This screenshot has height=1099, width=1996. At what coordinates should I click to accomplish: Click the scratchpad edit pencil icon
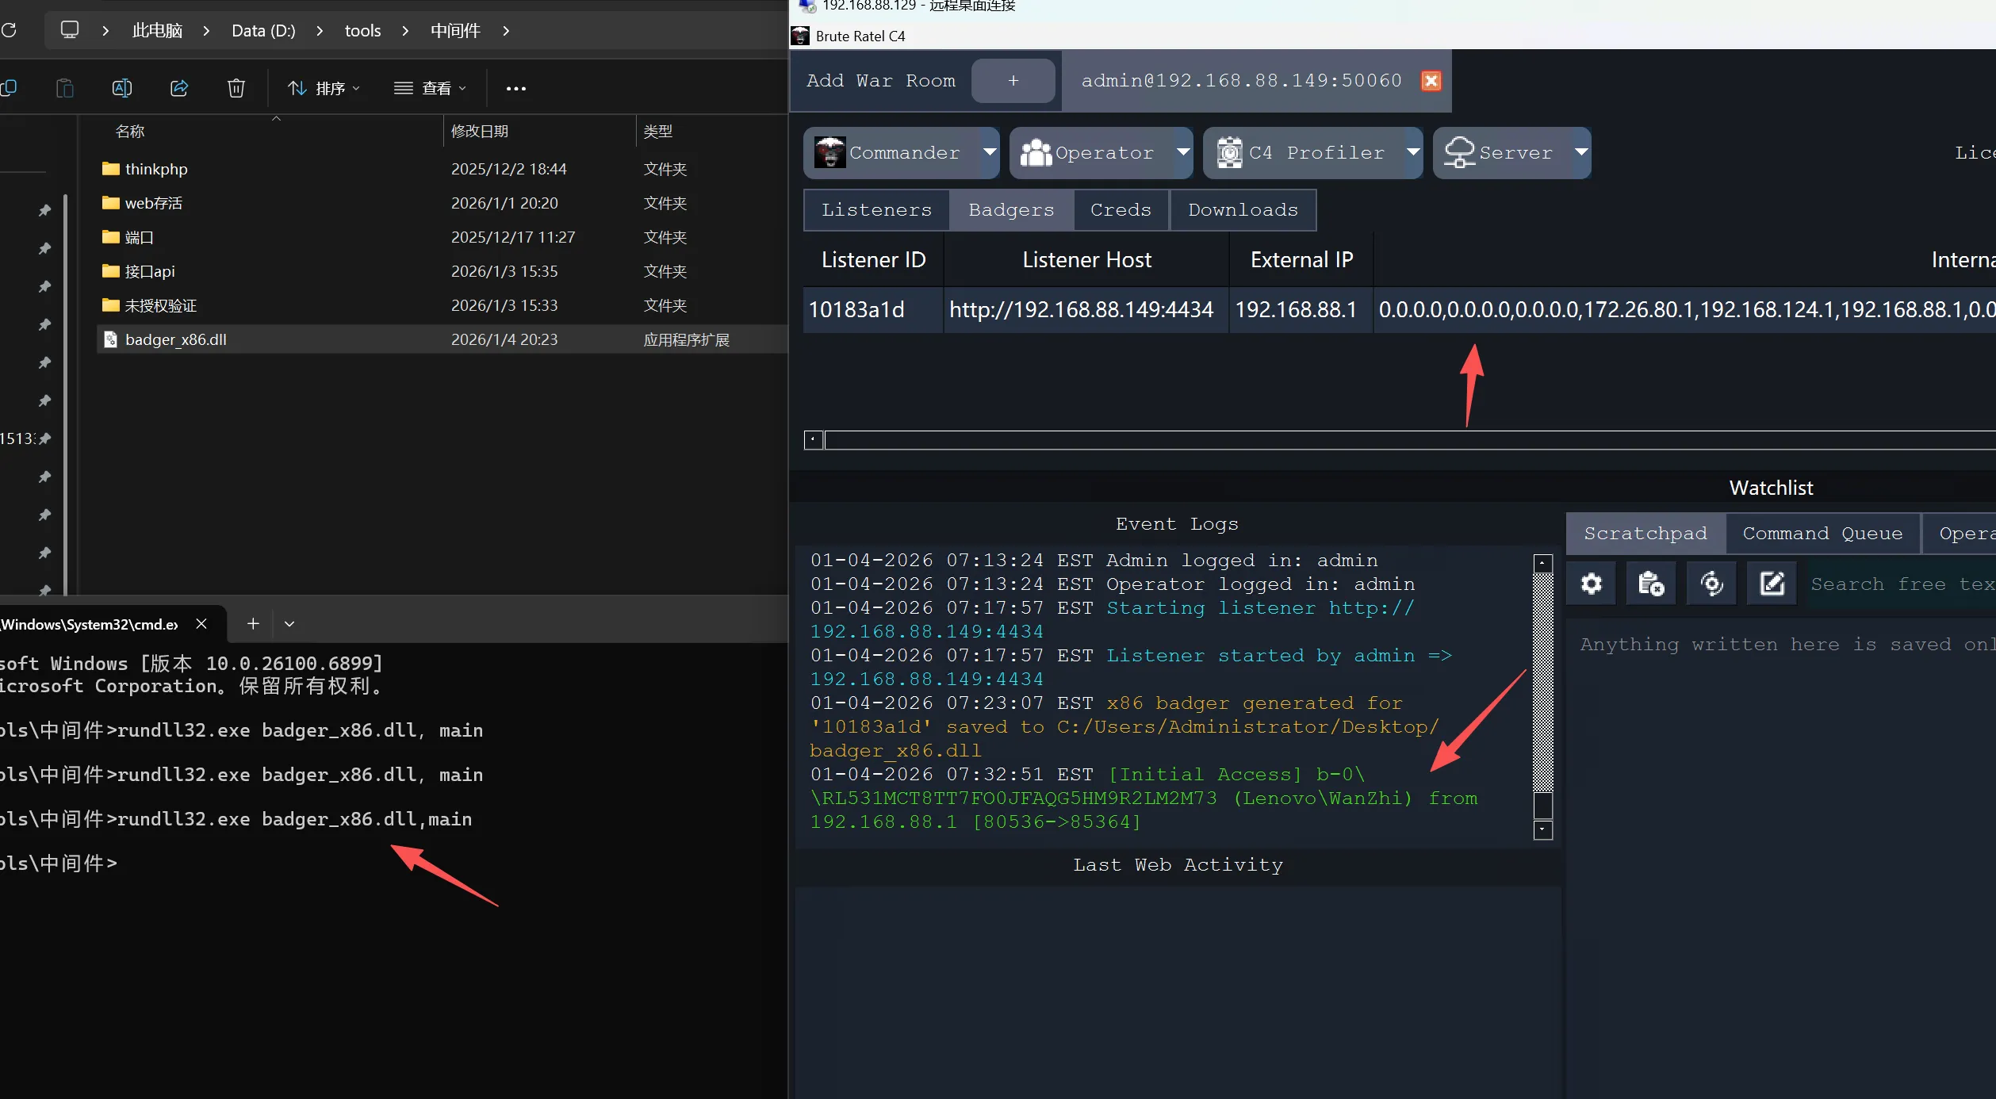click(1772, 584)
